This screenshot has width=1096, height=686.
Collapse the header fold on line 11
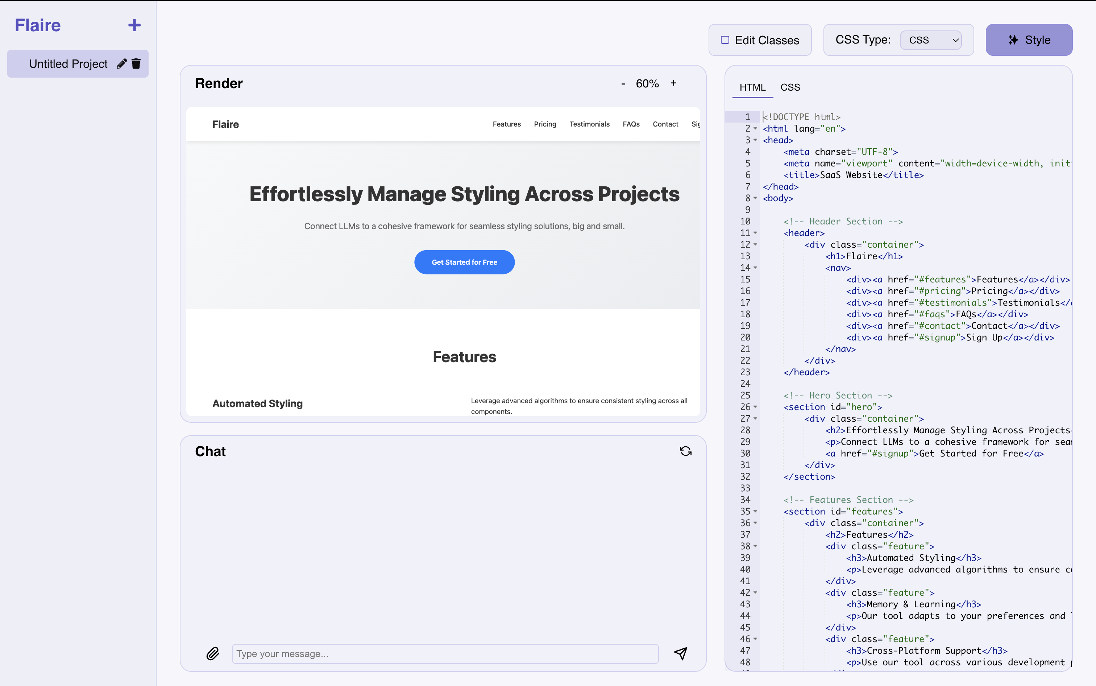click(755, 233)
